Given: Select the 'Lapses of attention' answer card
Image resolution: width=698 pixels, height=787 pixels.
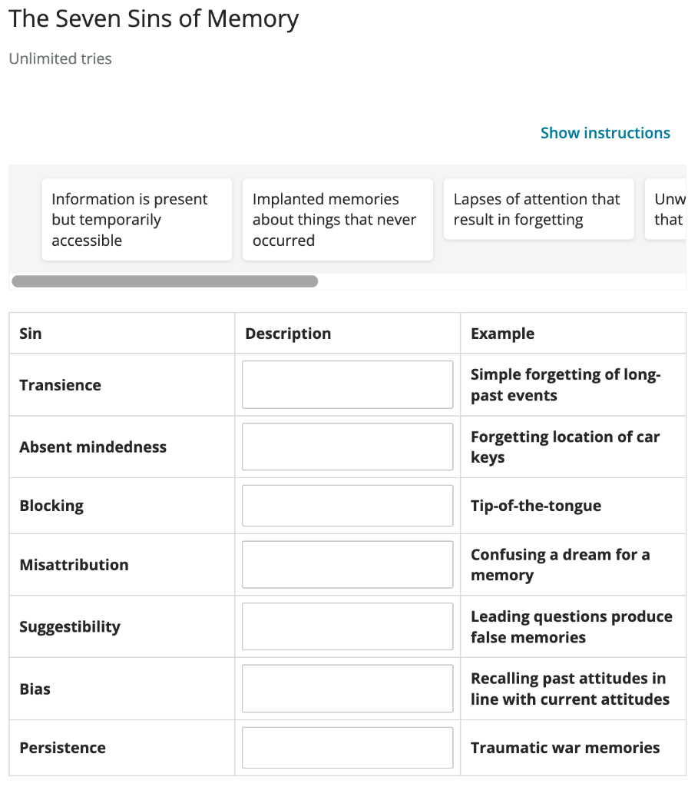Looking at the screenshot, I should tap(538, 210).
